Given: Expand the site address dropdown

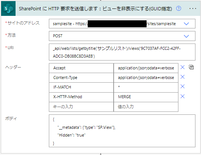Looking at the screenshot, I should pyautogui.click(x=186, y=24).
